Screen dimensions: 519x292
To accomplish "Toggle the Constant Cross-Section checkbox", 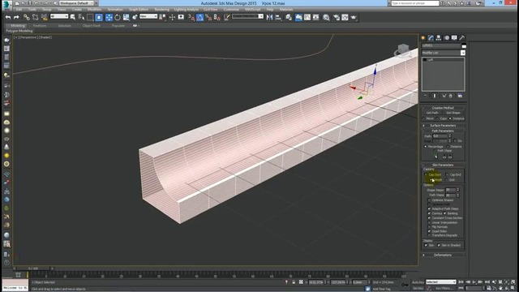I will (429, 218).
